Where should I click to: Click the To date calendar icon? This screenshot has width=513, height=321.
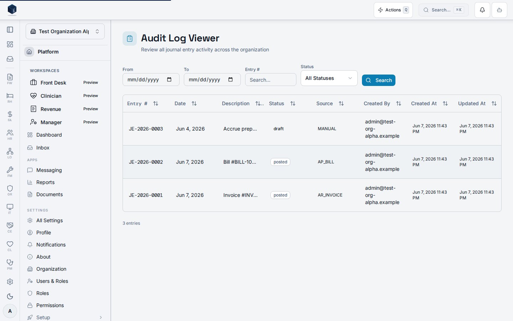pos(230,80)
